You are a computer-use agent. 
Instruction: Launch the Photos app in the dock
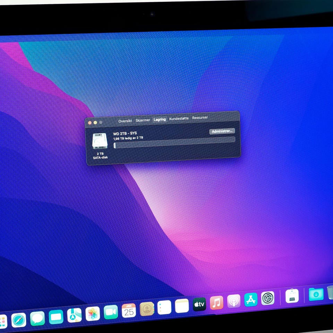pyautogui.click(x=93, y=314)
